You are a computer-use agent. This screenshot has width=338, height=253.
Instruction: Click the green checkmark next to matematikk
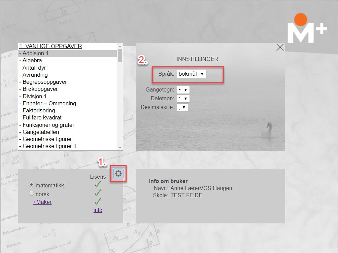pos(98,184)
